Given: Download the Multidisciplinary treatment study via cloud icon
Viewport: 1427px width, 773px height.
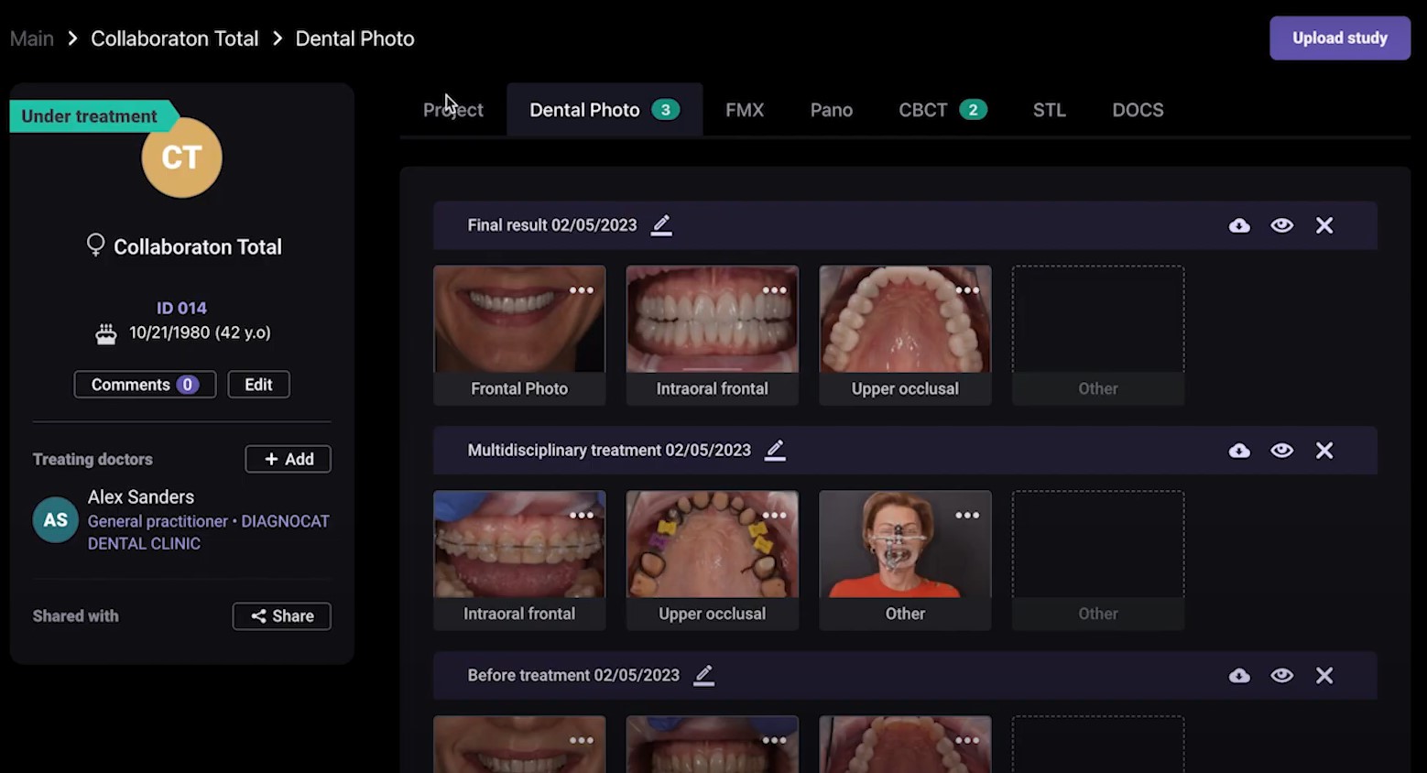Looking at the screenshot, I should (1239, 451).
